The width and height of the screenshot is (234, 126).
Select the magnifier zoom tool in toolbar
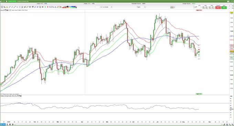pyautogui.click(x=4, y=7)
